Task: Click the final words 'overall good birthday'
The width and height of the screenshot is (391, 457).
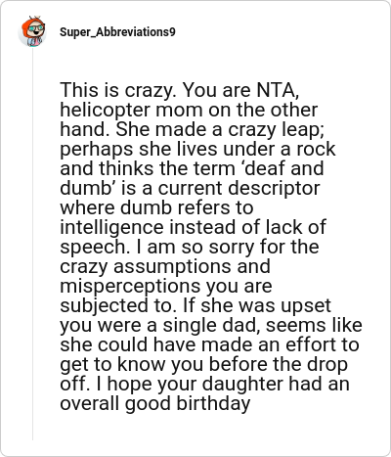Action: [155, 403]
